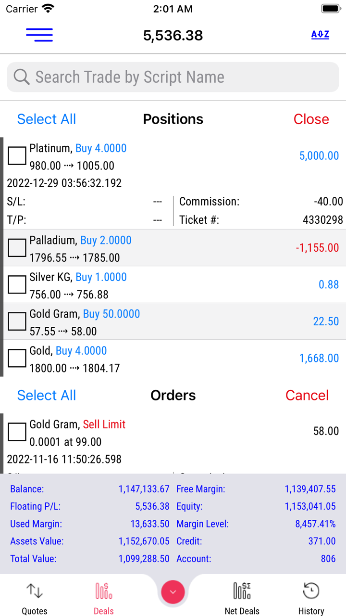Viewport: 346px width, 616px height.
Task: Check the Palladium position checkbox
Action: tap(17, 248)
